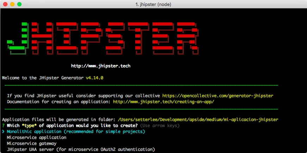Click the green question mark prompt
The image size is (307, 153).
[x=3, y=126]
